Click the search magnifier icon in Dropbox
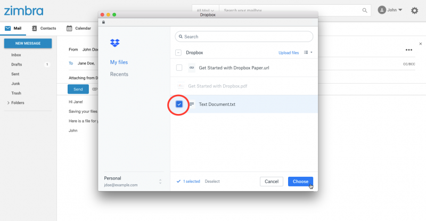The image size is (426, 221). click(x=181, y=36)
